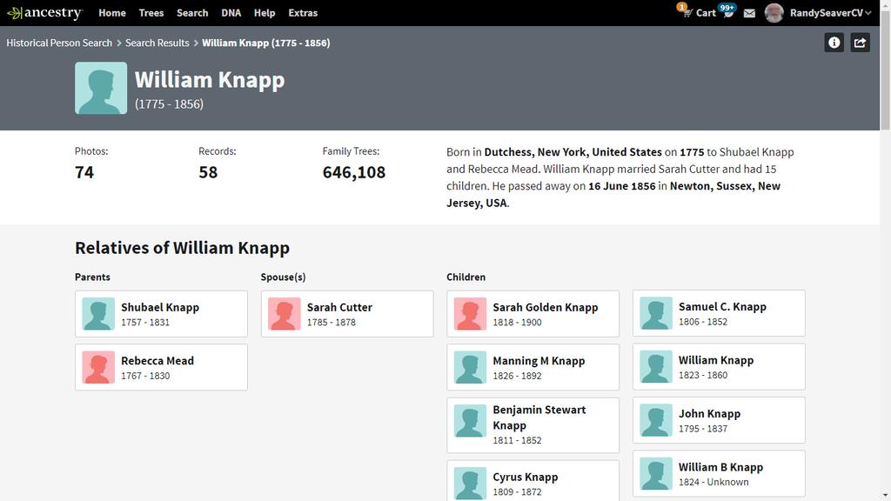Image resolution: width=891 pixels, height=501 pixels.
Task: Click Benjamin Stewart Knapp's silhouette icon
Action: coord(470,421)
